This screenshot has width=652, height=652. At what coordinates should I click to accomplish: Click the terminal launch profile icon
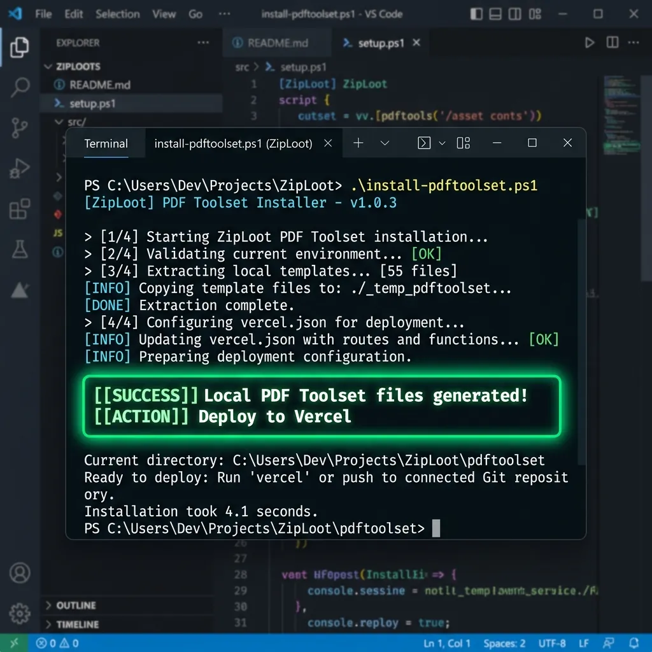pyautogui.click(x=423, y=143)
